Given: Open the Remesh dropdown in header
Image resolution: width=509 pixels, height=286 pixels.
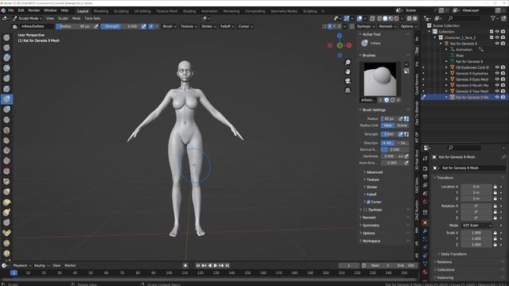Looking at the screenshot, I should [x=387, y=26].
